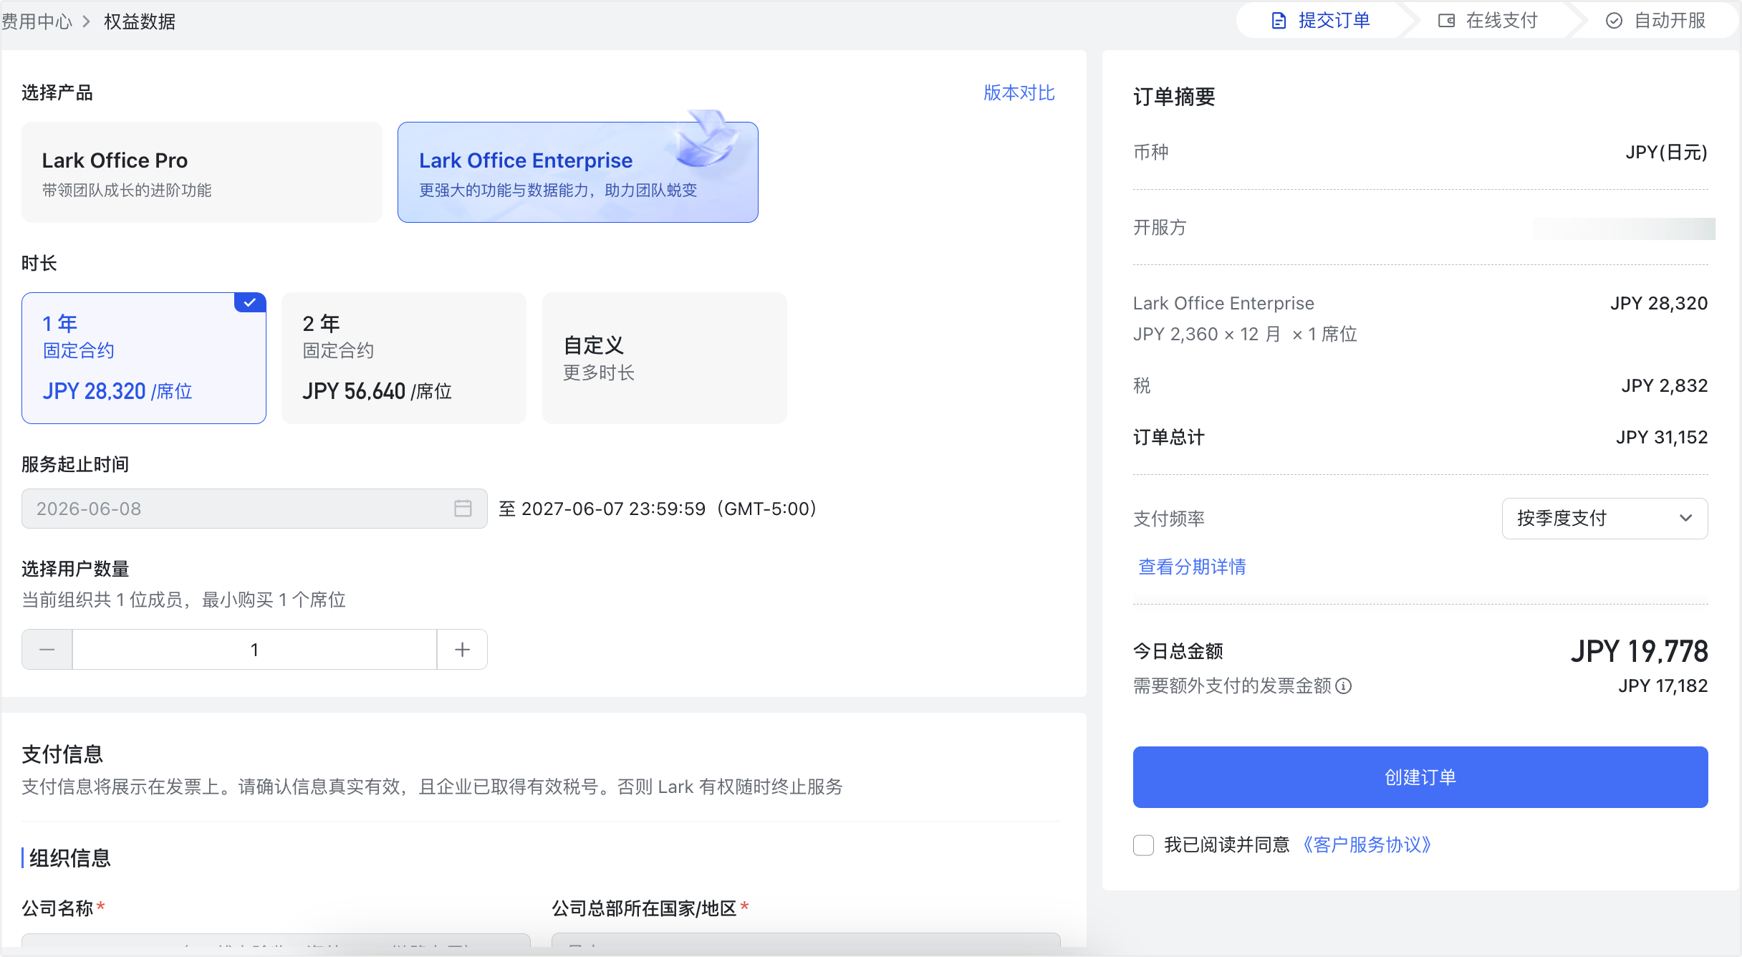Click the JPY 2,360 × 12 月 × 1 席位 line
The width and height of the screenshot is (1742, 957).
(1245, 335)
